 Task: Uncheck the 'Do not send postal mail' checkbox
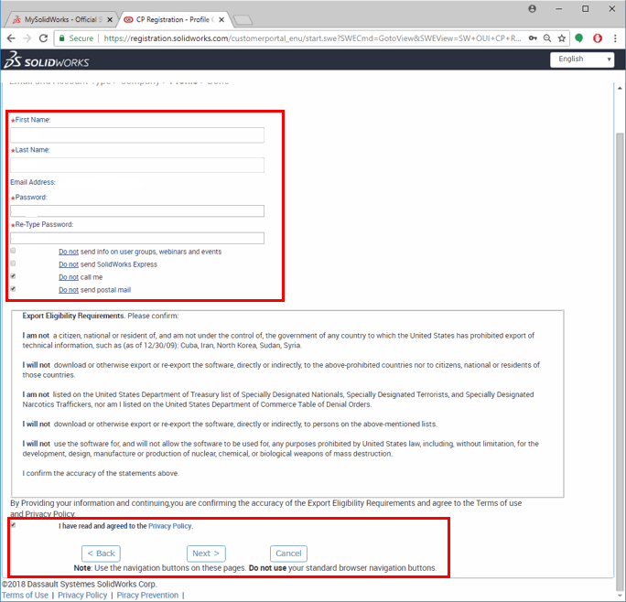coord(13,289)
